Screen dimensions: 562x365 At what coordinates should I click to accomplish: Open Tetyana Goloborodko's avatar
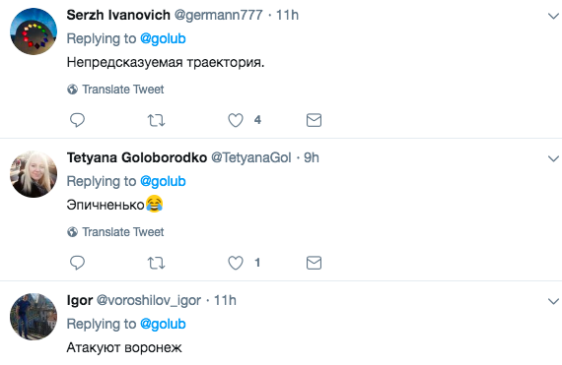pyautogui.click(x=34, y=174)
